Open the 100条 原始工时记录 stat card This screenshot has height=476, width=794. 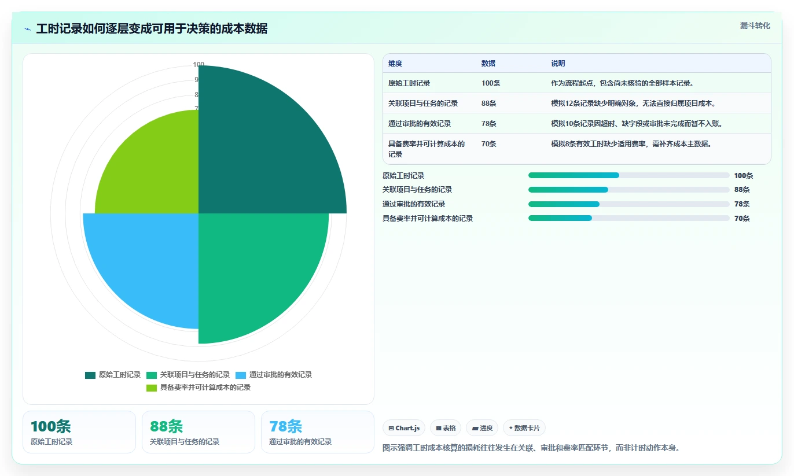coord(79,432)
